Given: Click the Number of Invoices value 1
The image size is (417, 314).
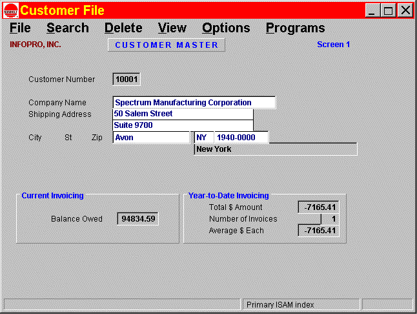Looking at the screenshot, I should tap(330, 219).
